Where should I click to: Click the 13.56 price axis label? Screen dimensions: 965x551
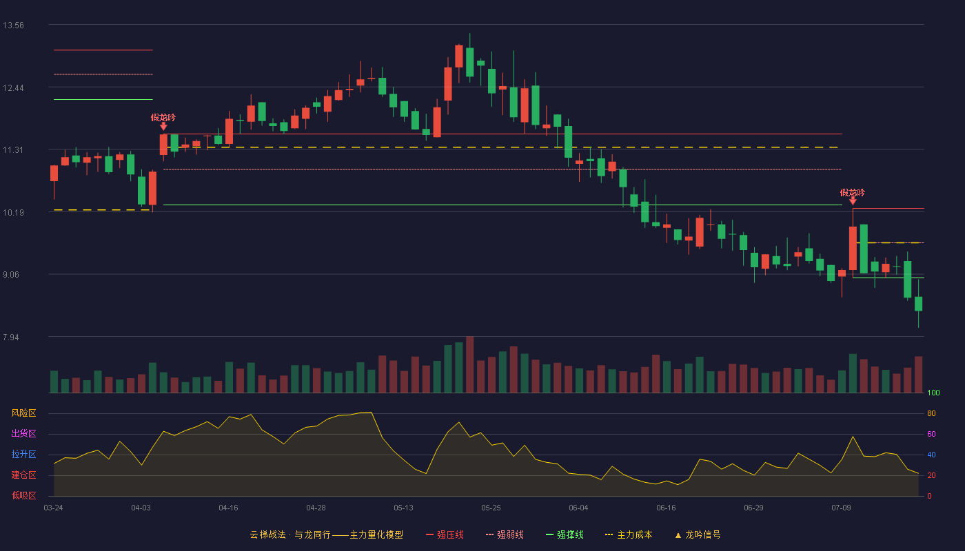13,25
